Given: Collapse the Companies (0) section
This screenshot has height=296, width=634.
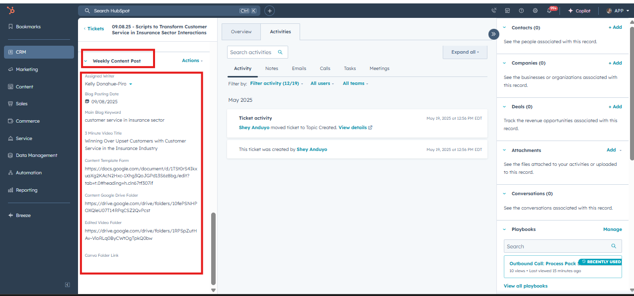Looking at the screenshot, I should pos(505,63).
